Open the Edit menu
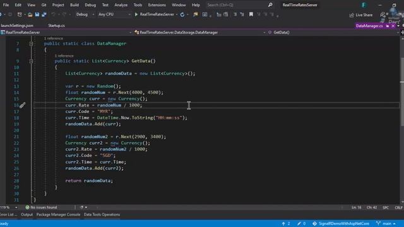Image resolution: width=404 pixels, height=227 pixels. 18,5
